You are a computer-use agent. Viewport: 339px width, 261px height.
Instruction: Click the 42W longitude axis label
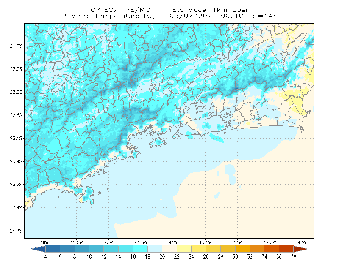point(302,242)
